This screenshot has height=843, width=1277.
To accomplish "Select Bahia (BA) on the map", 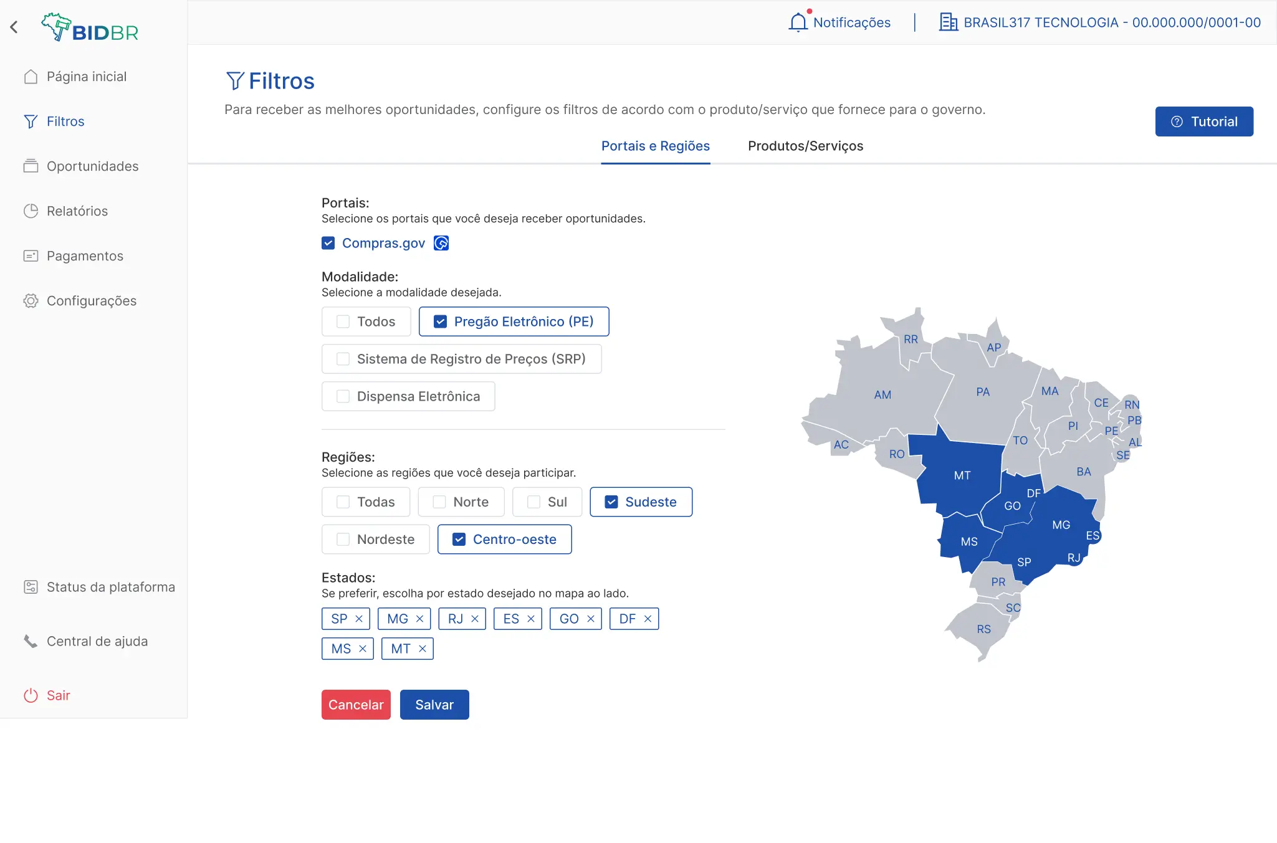I will [1083, 472].
